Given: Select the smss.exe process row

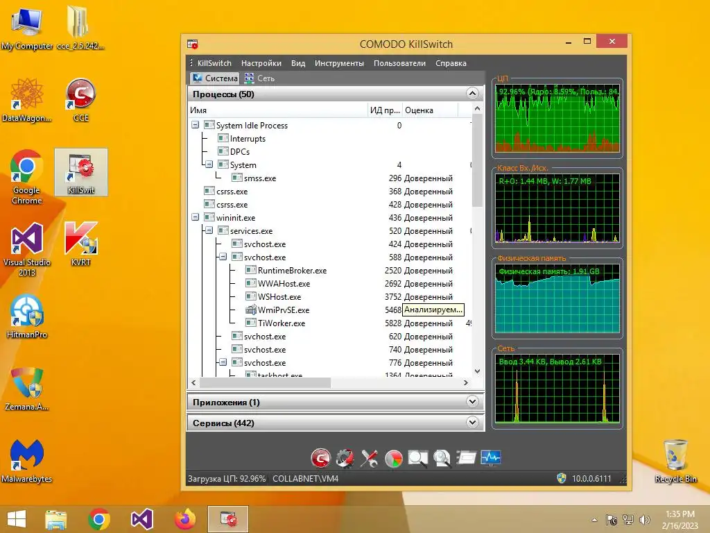Looking at the screenshot, I should click(x=330, y=178).
